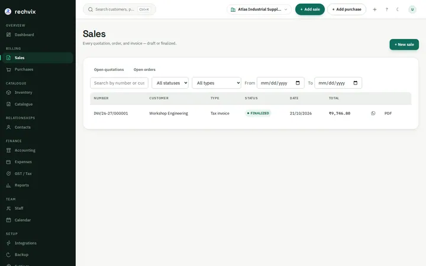Image resolution: width=426 pixels, height=266 pixels.
Task: Open Expenses in the sidebar
Action: pos(37,162)
